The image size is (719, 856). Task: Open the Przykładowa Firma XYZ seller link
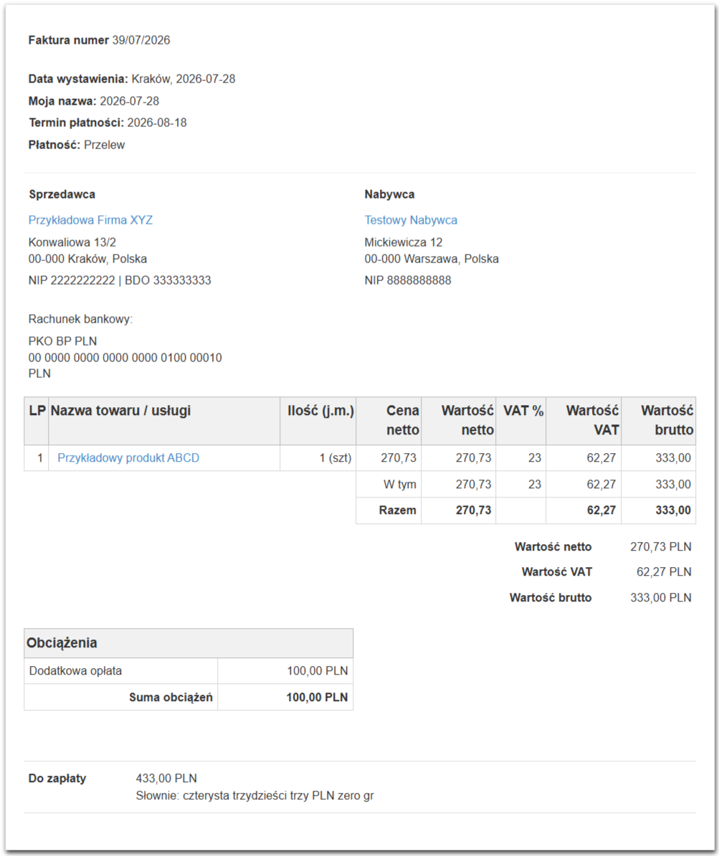(90, 220)
